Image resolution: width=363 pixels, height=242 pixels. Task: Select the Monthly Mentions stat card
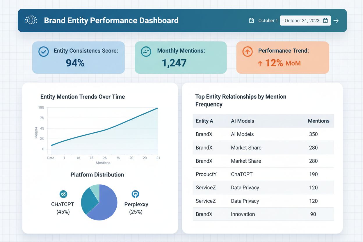(181, 57)
